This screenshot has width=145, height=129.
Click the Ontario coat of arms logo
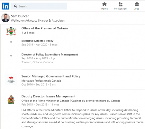(11, 31)
